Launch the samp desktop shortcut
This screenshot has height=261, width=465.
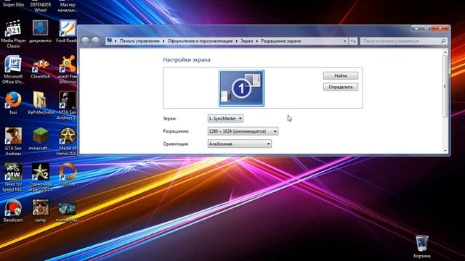tap(41, 211)
